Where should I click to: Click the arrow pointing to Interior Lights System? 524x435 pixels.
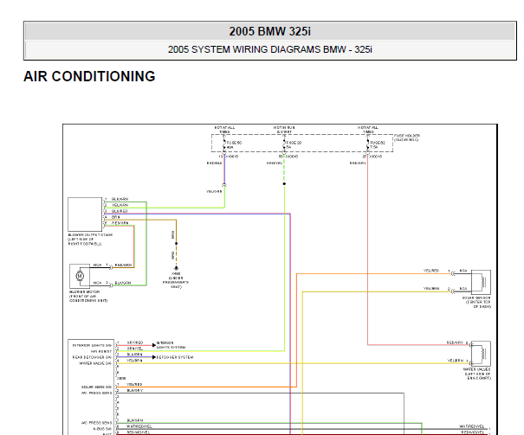tap(153, 345)
